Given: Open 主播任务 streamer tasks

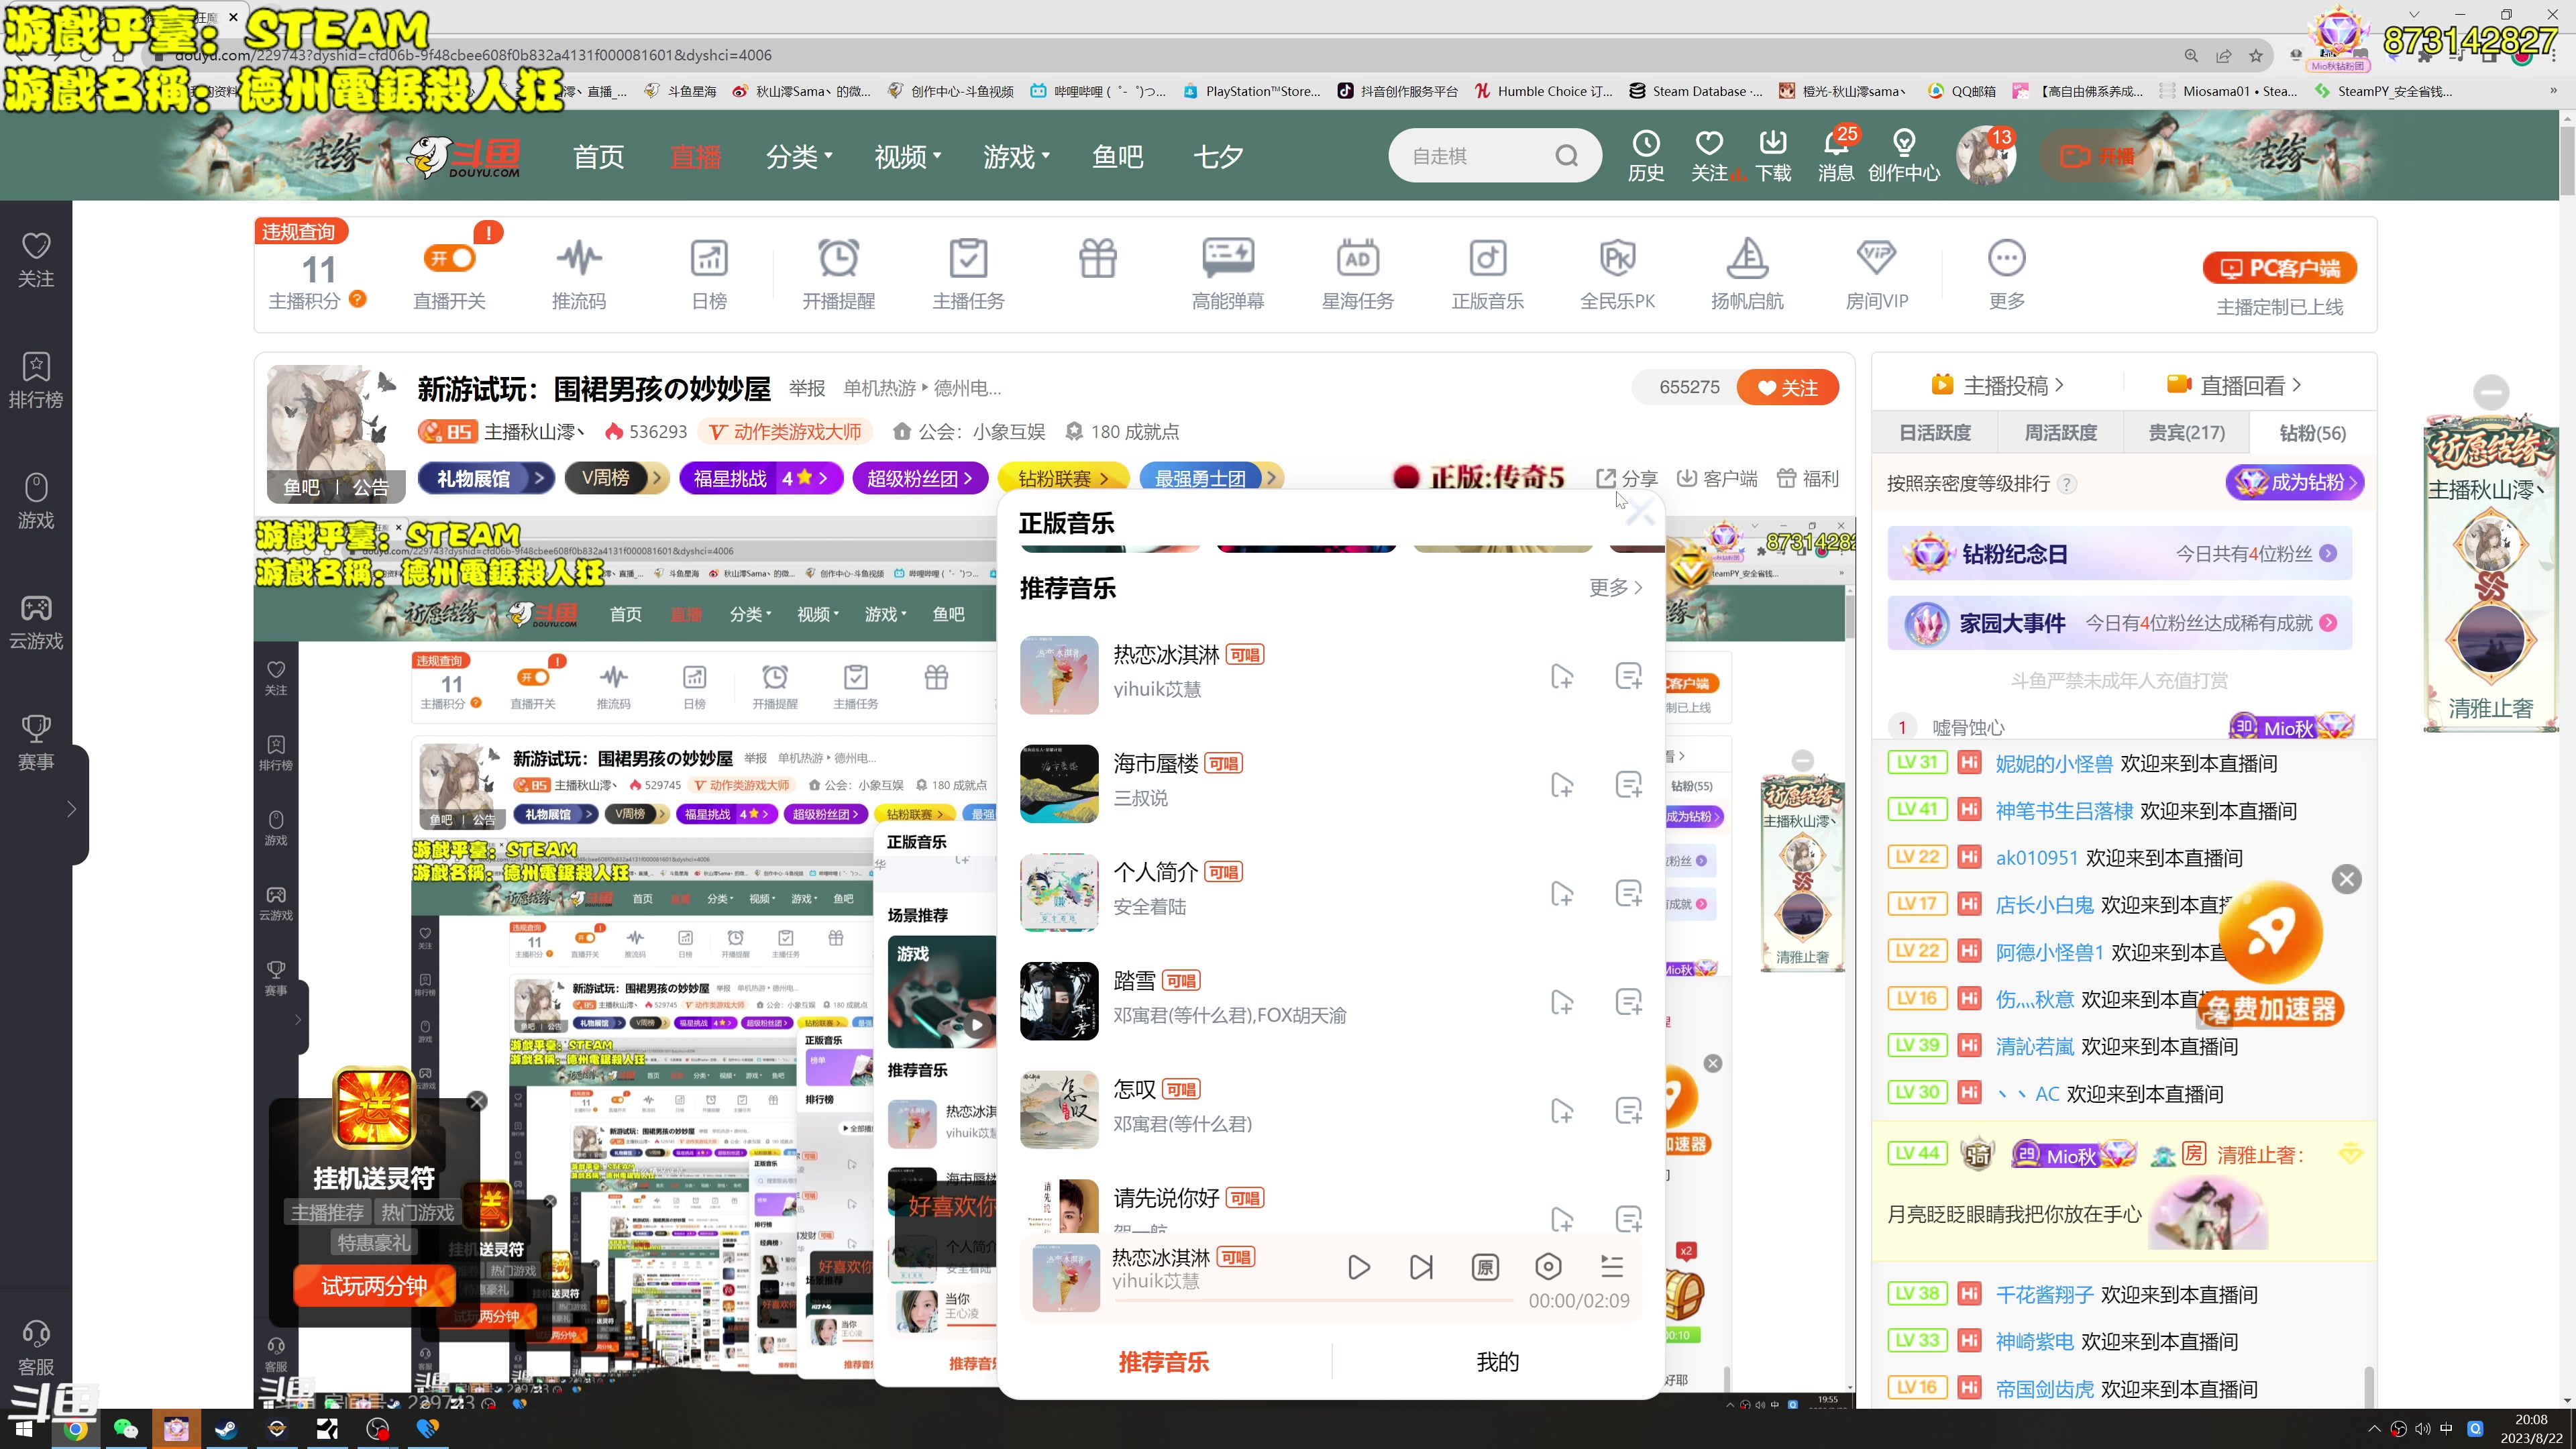Looking at the screenshot, I should point(968,274).
